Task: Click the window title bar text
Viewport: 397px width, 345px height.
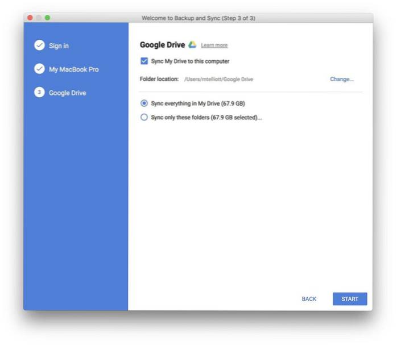Action: [x=198, y=18]
